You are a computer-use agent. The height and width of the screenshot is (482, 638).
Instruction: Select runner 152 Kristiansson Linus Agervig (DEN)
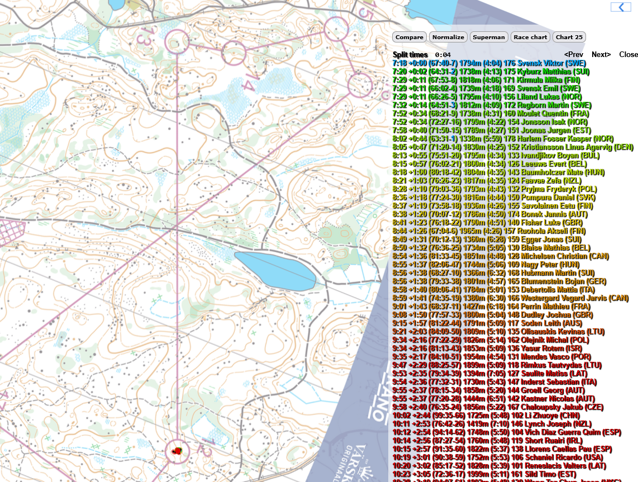click(x=513, y=147)
